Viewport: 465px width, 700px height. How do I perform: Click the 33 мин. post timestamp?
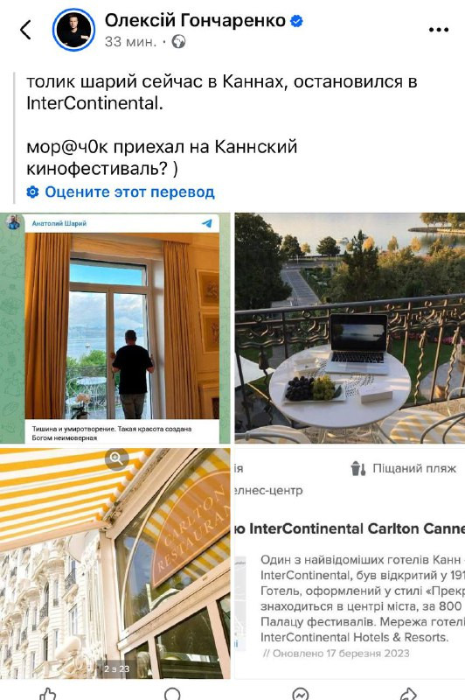pyautogui.click(x=130, y=42)
